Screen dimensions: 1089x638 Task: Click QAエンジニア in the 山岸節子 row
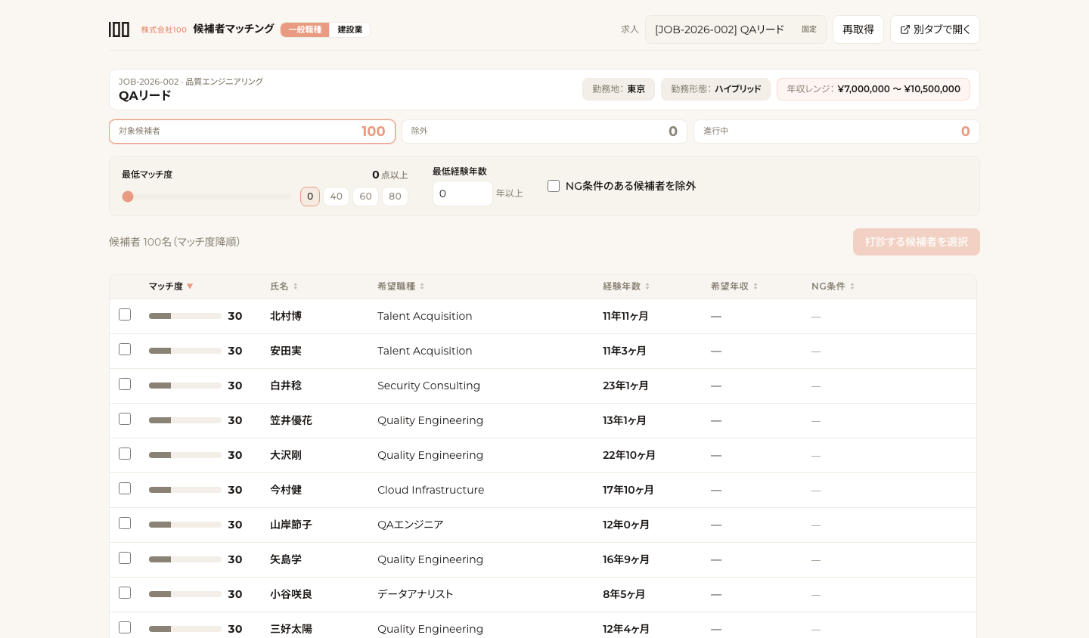[x=411, y=525]
